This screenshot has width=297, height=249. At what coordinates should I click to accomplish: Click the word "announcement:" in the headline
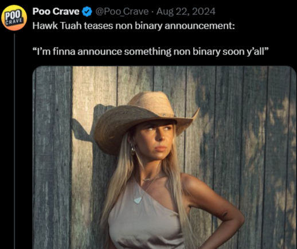[x=200, y=26]
